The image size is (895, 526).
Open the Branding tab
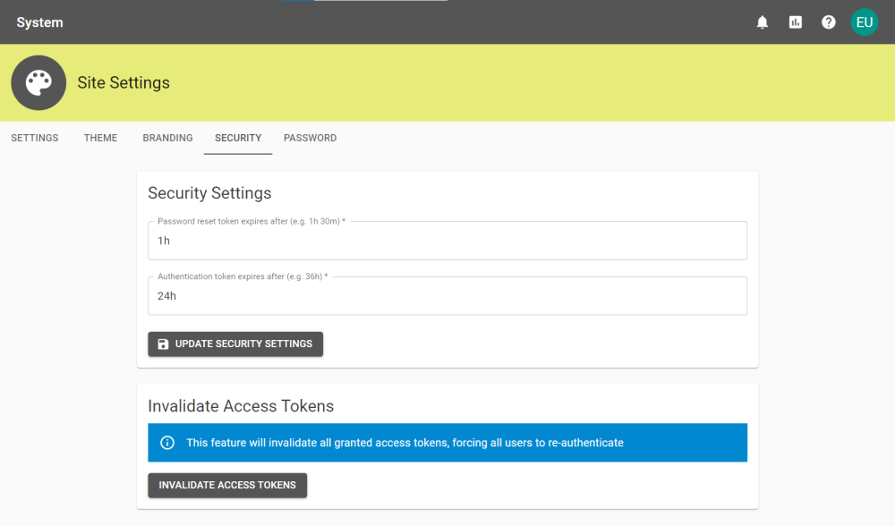168,138
